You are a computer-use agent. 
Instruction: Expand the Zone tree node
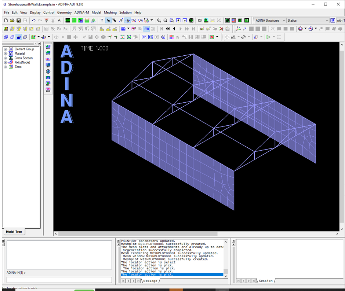point(5,67)
